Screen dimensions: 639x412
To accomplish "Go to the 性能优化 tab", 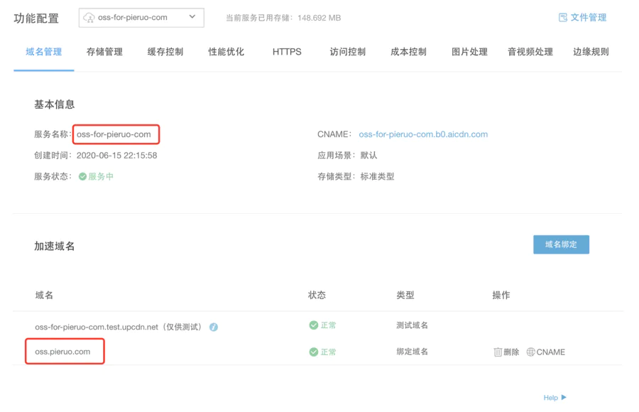I will [x=226, y=52].
